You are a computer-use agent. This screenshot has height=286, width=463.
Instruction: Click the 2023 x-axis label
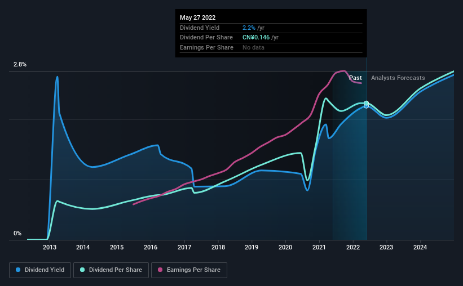click(386, 247)
